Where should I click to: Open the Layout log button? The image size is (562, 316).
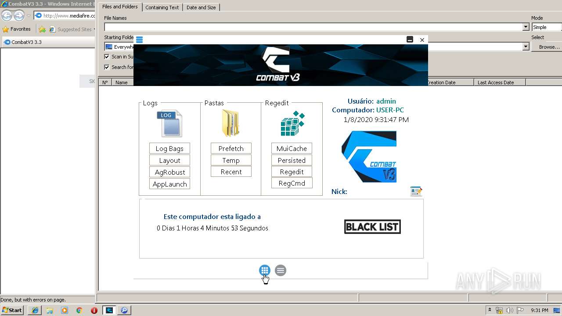coord(169,160)
